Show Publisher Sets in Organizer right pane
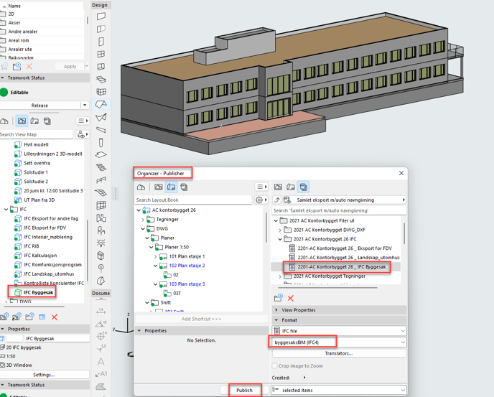This screenshot has height=397, width=494. (x=304, y=187)
